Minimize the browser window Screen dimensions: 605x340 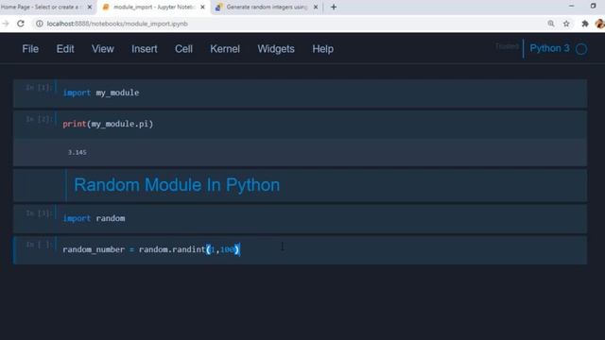click(572, 7)
